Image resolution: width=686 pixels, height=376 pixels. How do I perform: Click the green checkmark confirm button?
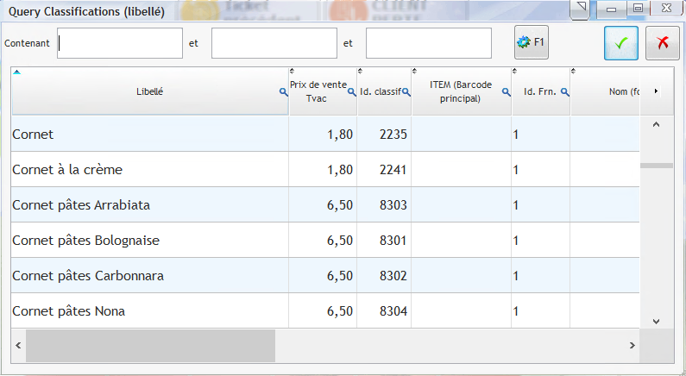click(620, 43)
